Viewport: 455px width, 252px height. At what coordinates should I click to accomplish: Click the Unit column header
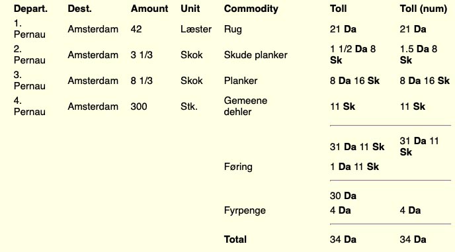190,9
